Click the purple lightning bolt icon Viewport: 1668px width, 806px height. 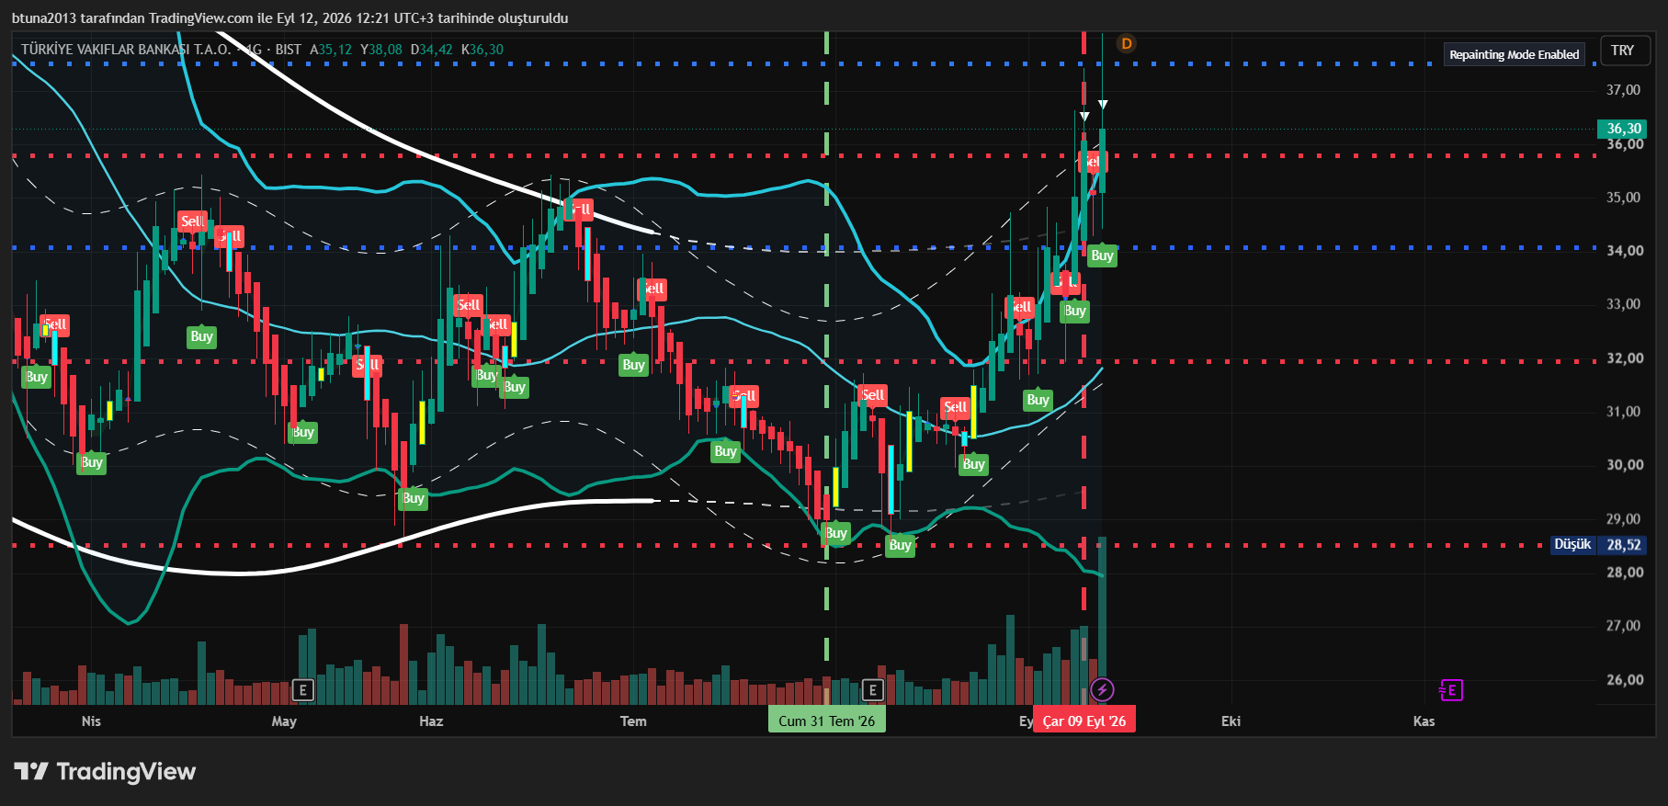click(1102, 689)
